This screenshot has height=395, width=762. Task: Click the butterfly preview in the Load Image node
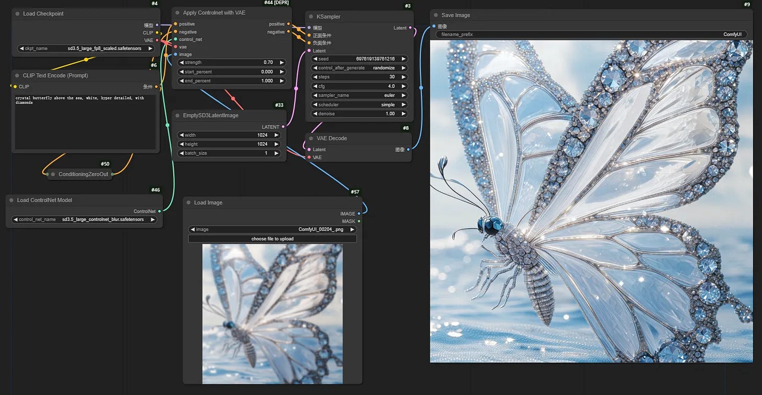pyautogui.click(x=272, y=313)
